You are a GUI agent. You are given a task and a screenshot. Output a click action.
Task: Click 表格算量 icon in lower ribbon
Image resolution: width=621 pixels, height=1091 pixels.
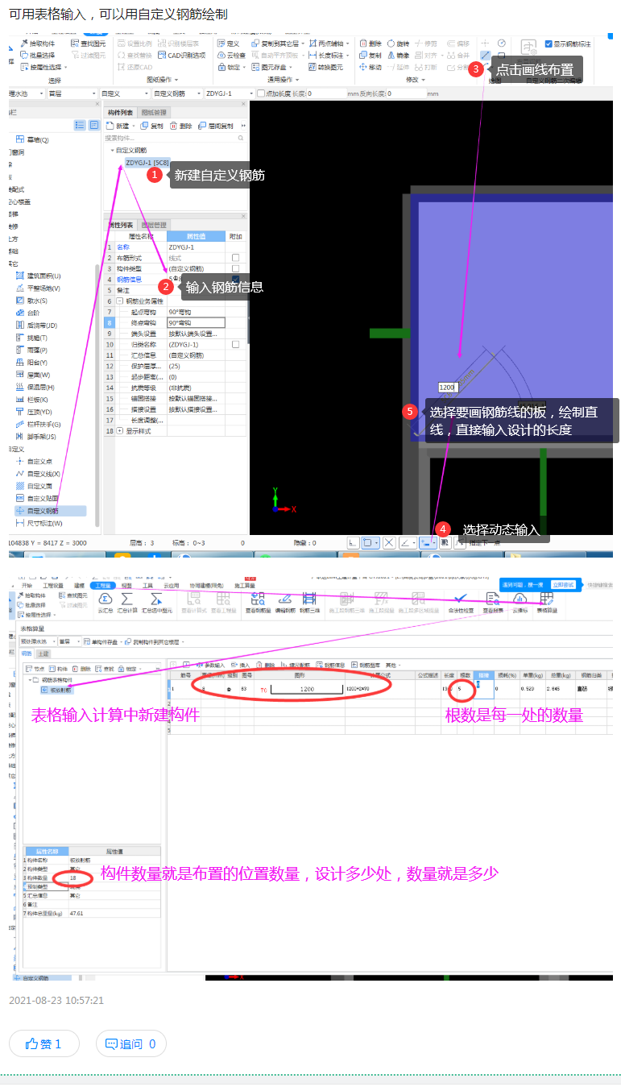(x=547, y=601)
